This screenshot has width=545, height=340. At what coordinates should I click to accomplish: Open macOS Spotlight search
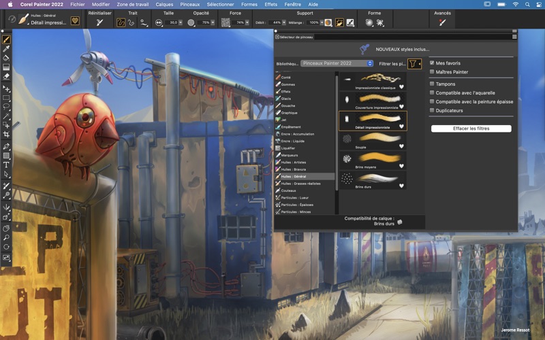point(527,5)
